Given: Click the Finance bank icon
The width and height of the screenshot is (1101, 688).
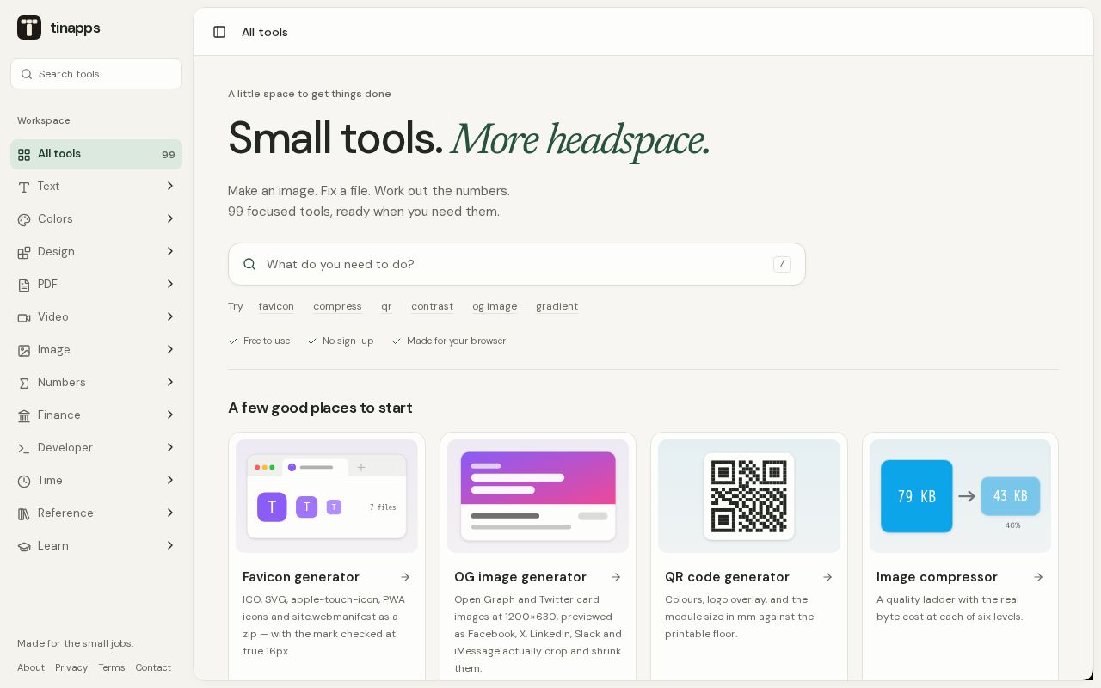Looking at the screenshot, I should pos(24,415).
